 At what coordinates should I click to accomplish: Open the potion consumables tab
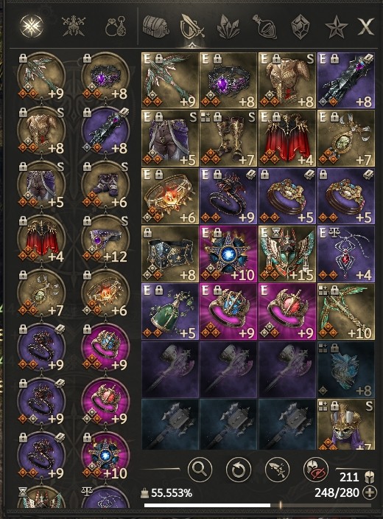tap(264, 27)
